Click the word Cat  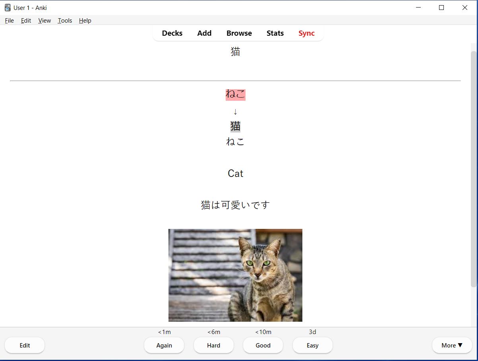coord(236,173)
